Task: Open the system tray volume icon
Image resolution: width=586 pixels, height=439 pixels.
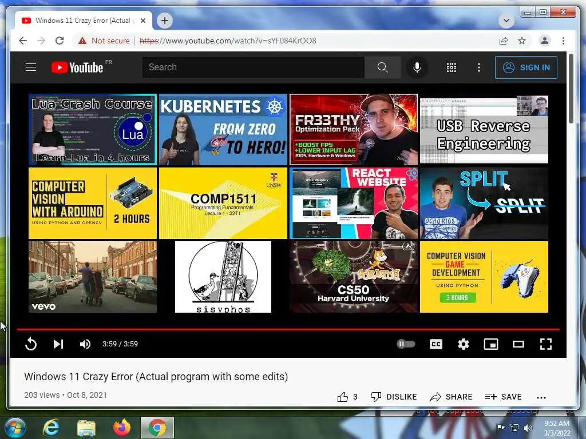Action: [528, 428]
